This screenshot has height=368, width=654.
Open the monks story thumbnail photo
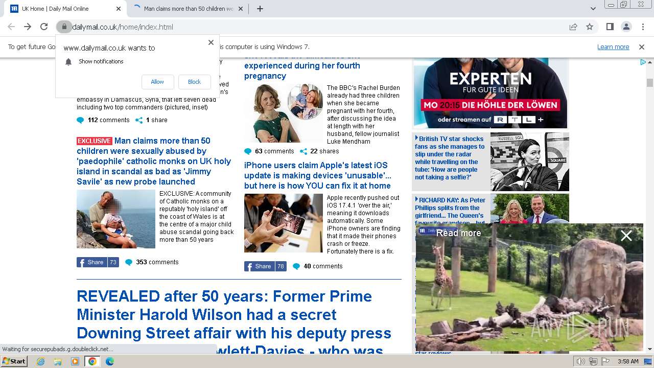click(x=116, y=219)
